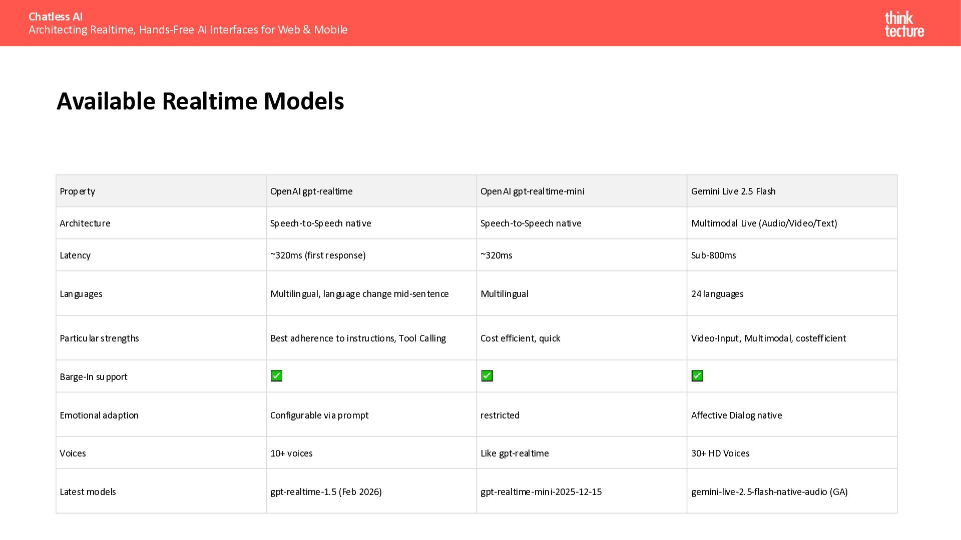The image size is (961, 540).
Task: Click the 'Emotional adaption' row label
Action: coord(99,415)
